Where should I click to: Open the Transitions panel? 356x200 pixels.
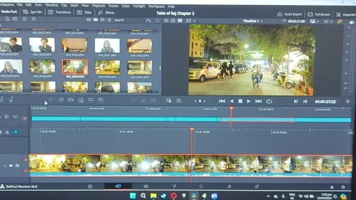[59, 12]
